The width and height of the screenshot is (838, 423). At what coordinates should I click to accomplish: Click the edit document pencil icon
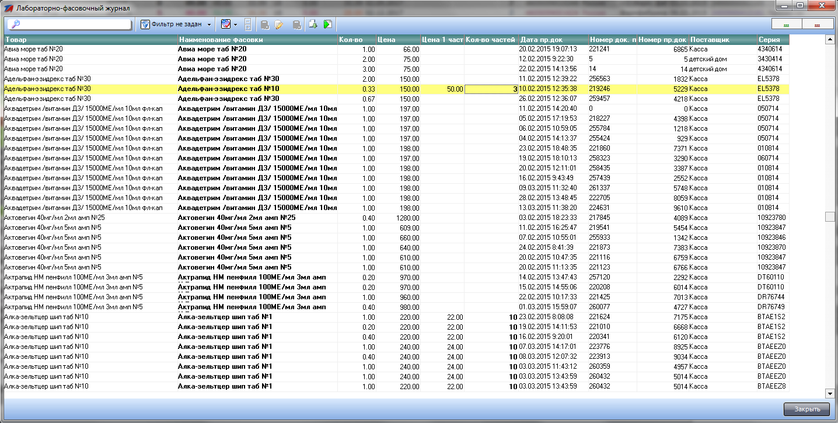point(280,25)
